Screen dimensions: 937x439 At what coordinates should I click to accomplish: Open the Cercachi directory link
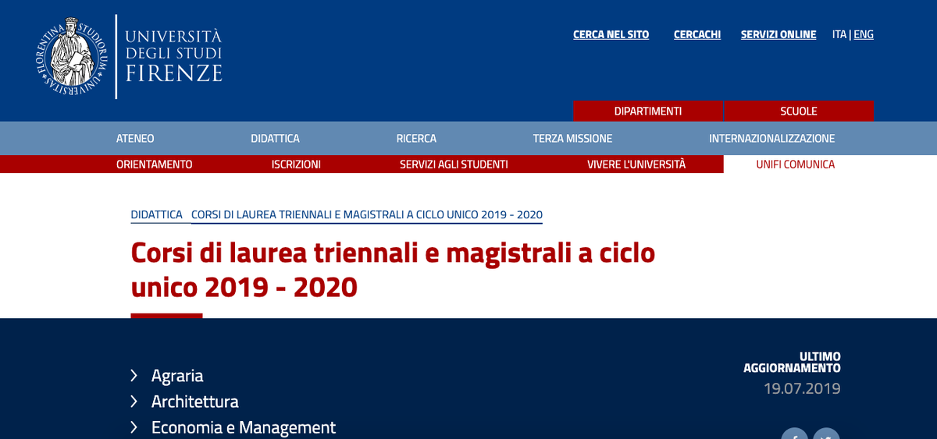(697, 34)
